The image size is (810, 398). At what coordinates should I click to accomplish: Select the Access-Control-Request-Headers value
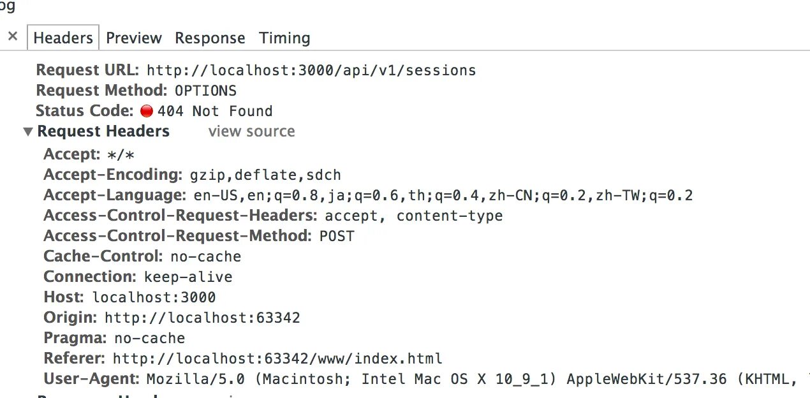(x=413, y=216)
